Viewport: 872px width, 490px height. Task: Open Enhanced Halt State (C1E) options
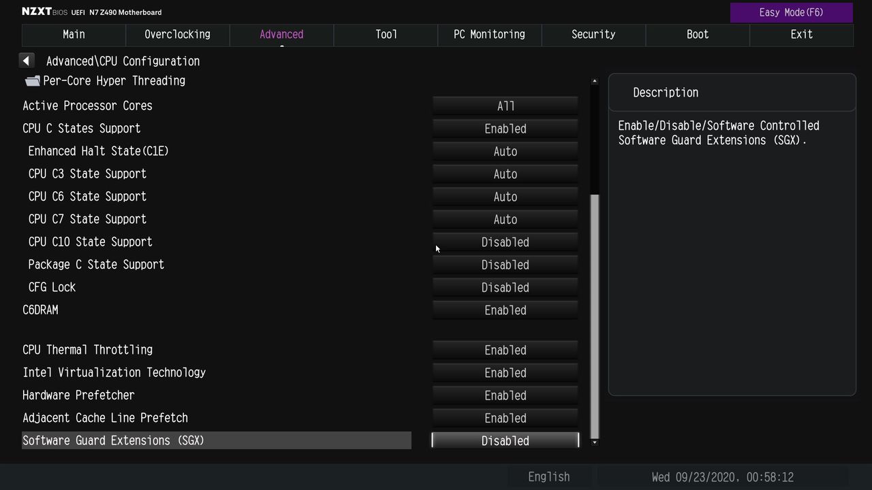tap(505, 151)
